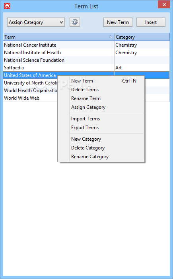Image resolution: width=173 pixels, height=279 pixels.
Task: Choose Rename Term in context menu
Action: coord(101,98)
